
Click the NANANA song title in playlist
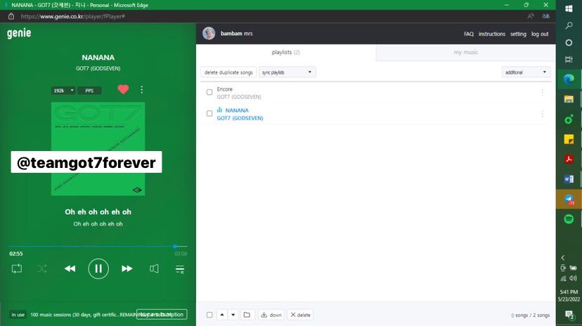[x=237, y=110]
